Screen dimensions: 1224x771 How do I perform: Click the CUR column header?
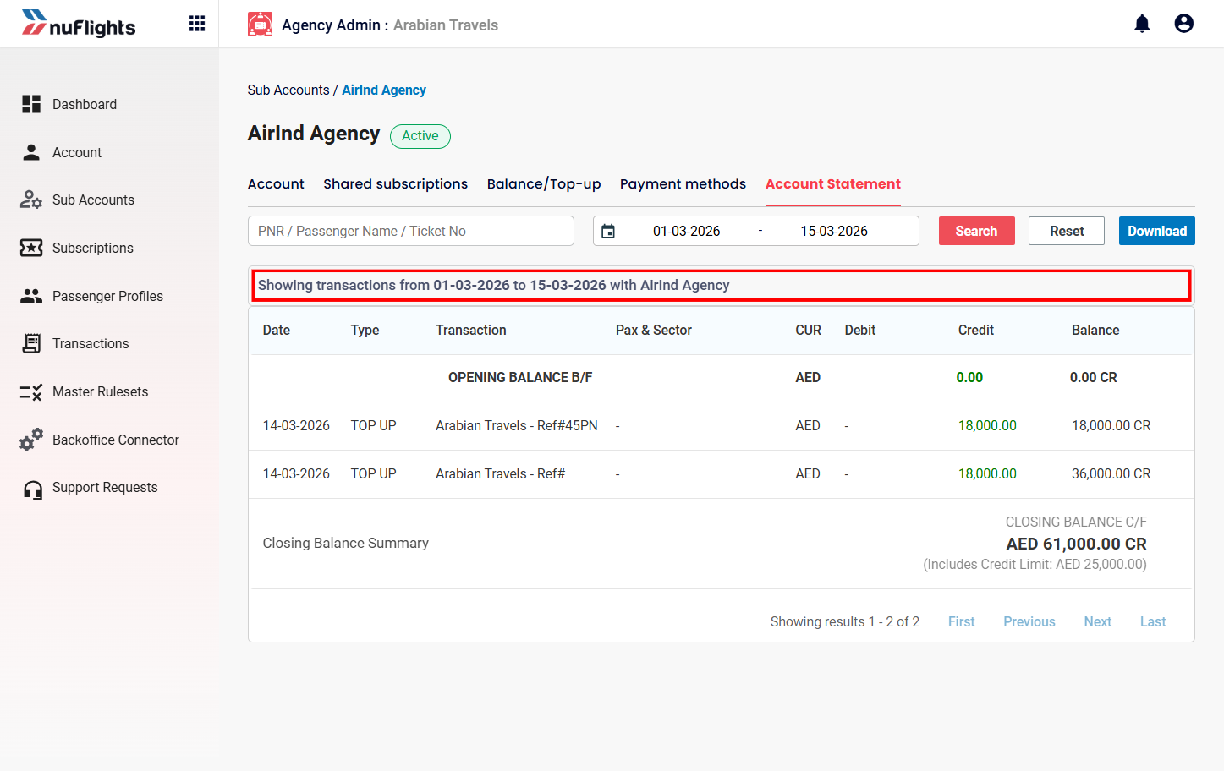coord(808,330)
